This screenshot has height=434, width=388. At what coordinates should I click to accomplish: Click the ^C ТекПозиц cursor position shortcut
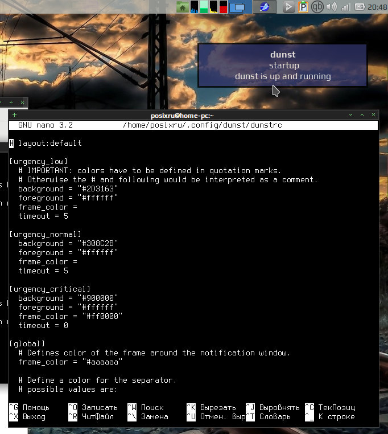click(x=330, y=408)
